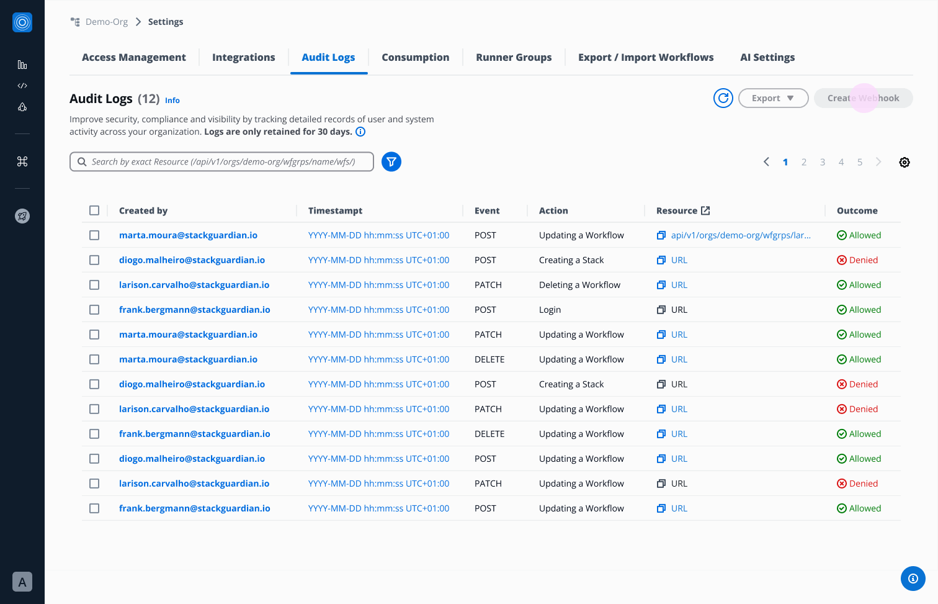Switch to the Consumption tab
This screenshot has height=604, width=938.
coord(416,57)
